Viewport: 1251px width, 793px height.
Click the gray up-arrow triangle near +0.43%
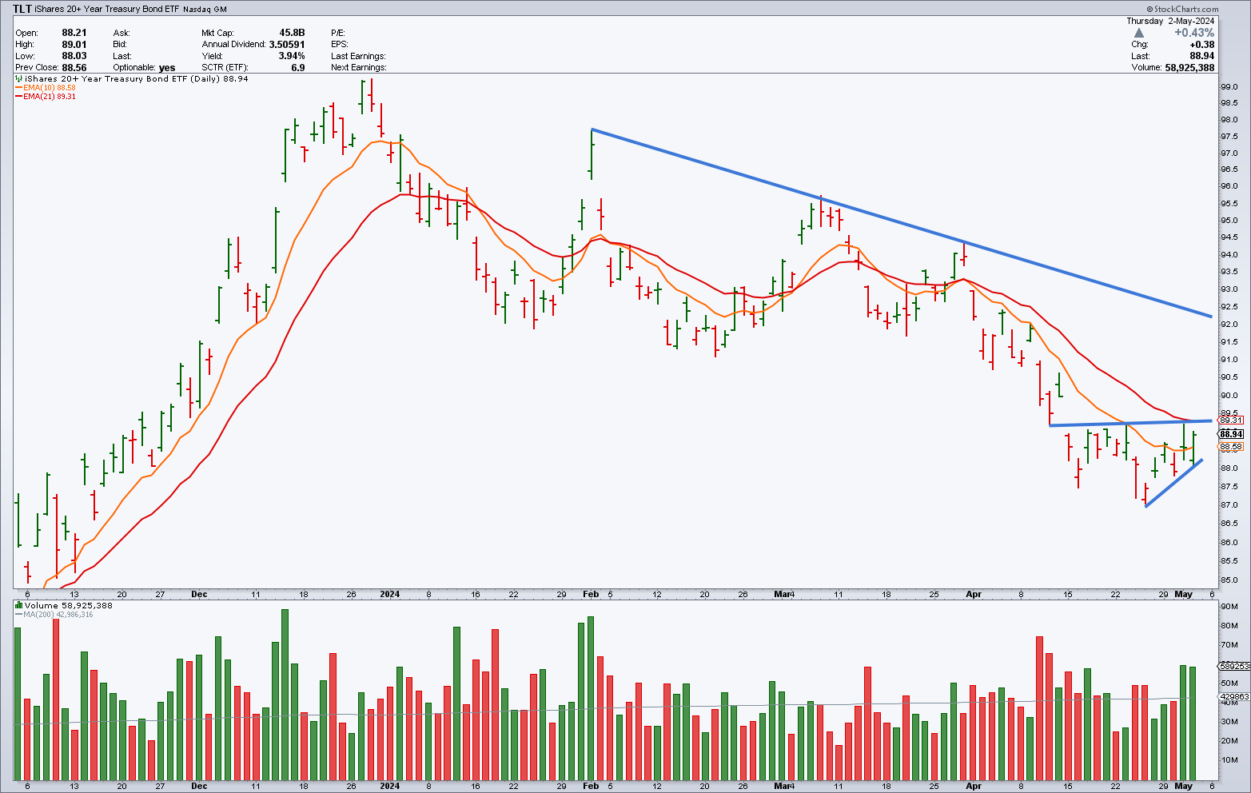1139,33
